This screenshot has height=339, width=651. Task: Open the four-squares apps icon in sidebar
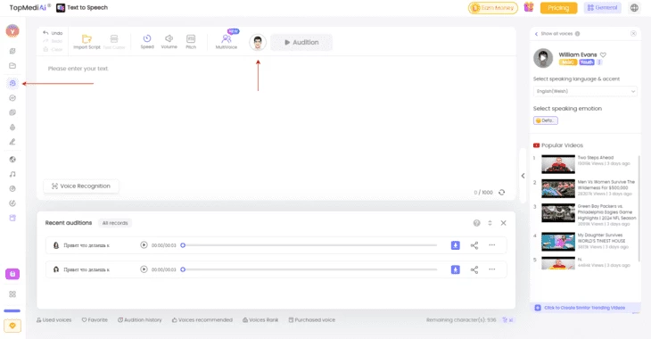pyautogui.click(x=12, y=294)
